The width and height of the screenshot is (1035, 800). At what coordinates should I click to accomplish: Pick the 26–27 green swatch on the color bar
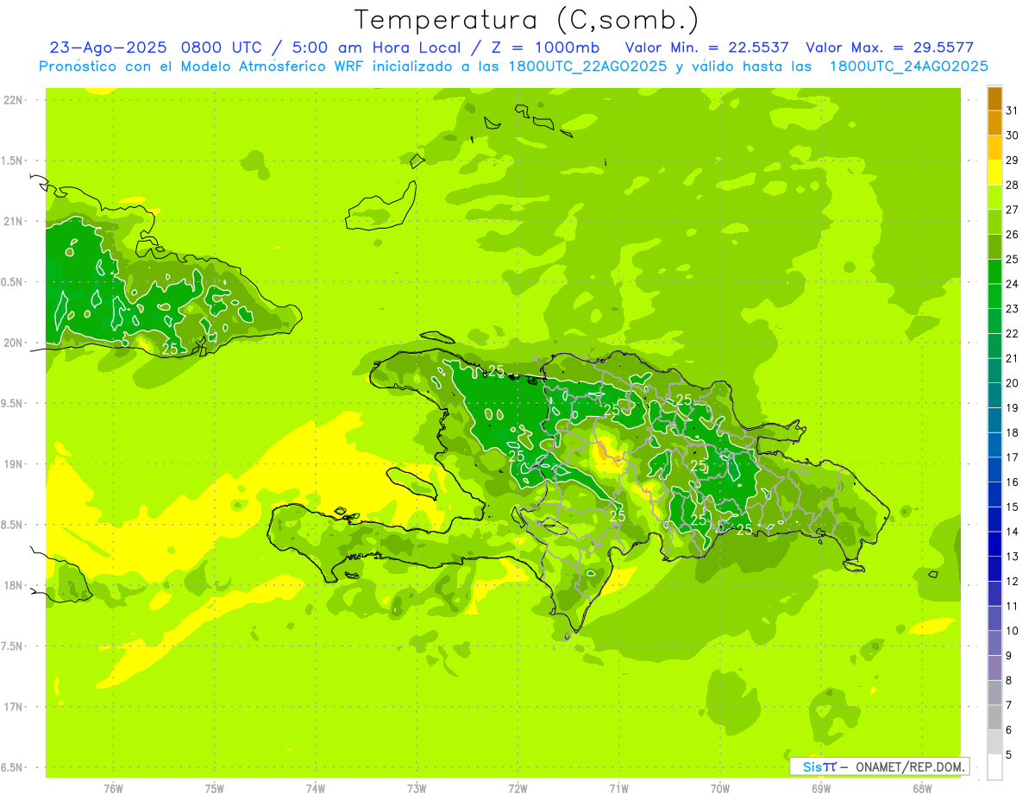(x=994, y=223)
